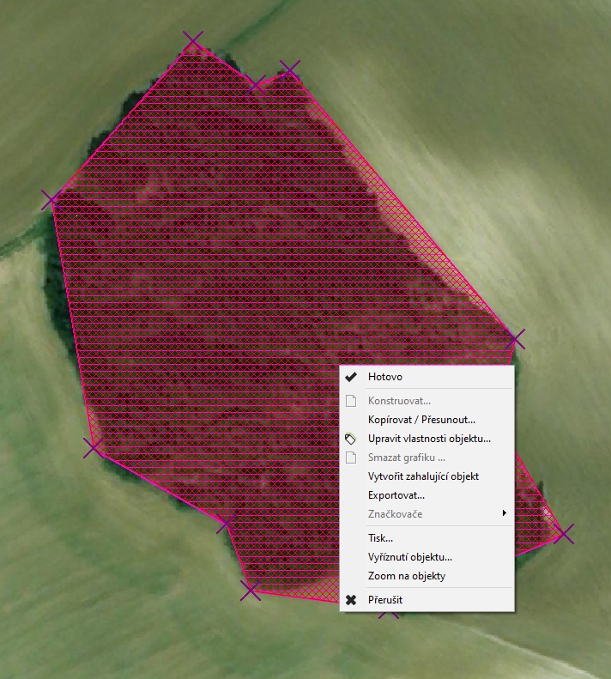Choose Exportovat... from the menu

pyautogui.click(x=427, y=495)
